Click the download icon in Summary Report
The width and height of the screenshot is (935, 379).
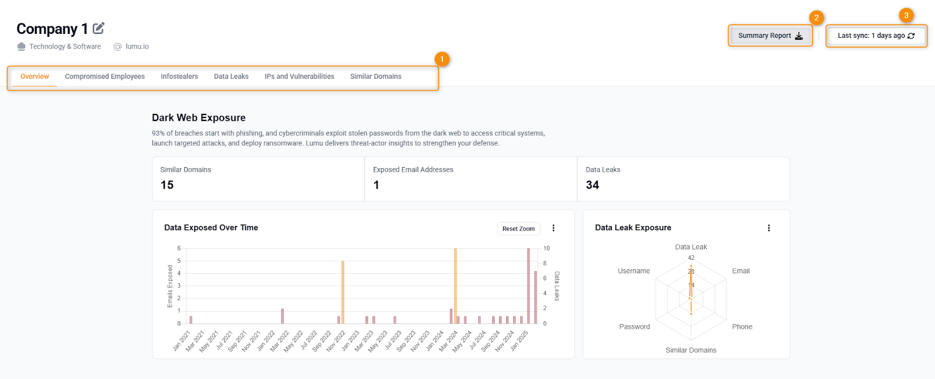pos(799,36)
